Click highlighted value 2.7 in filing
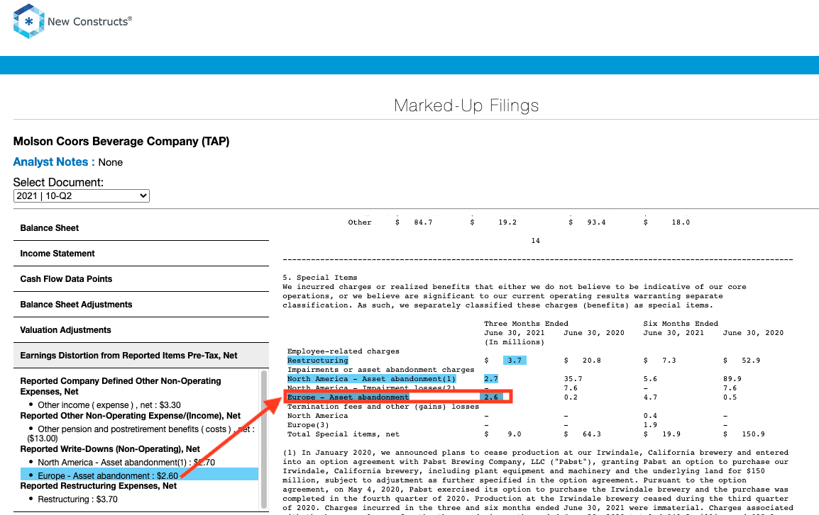Screen dimensions: 819x515 coord(491,379)
